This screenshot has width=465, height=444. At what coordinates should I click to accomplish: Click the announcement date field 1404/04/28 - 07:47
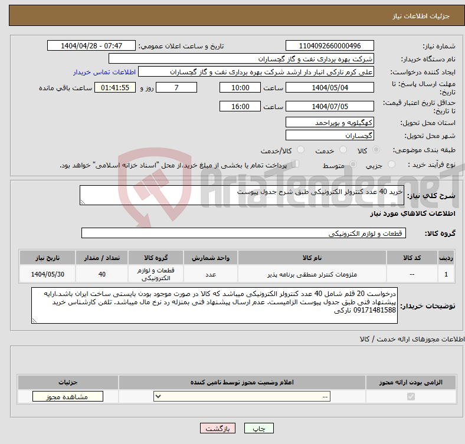point(91,45)
